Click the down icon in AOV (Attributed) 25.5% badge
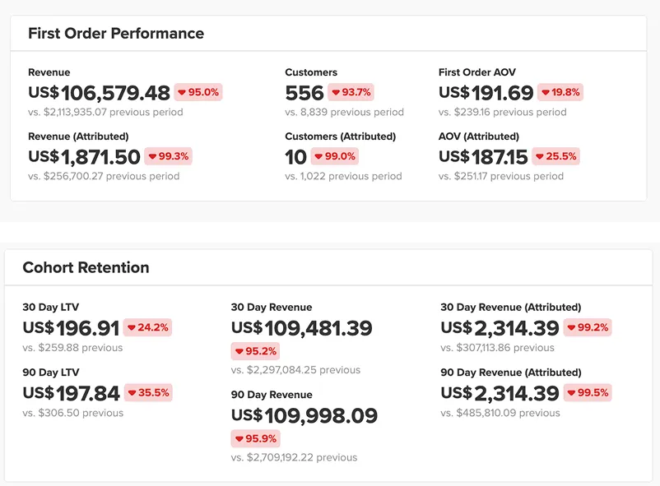This screenshot has height=486, width=660. (x=541, y=156)
